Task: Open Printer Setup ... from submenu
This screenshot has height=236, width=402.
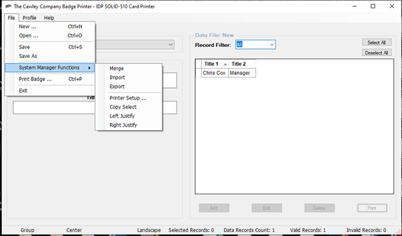Action: tap(129, 98)
